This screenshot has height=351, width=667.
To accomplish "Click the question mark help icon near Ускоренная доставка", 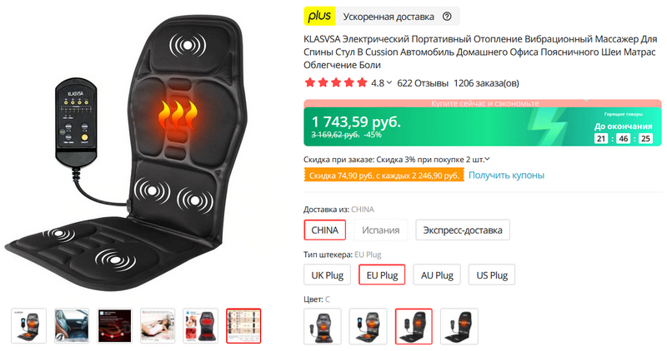I will point(447,17).
